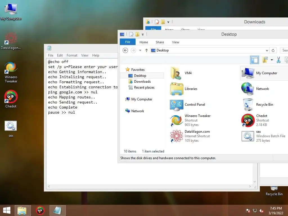Select Downloads in navigation pane
This screenshot has height=216, width=288.
[x=142, y=82]
